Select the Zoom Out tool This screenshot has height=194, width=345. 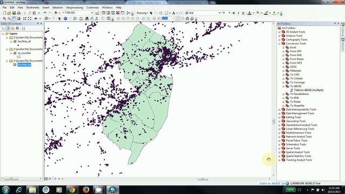tap(9, 19)
